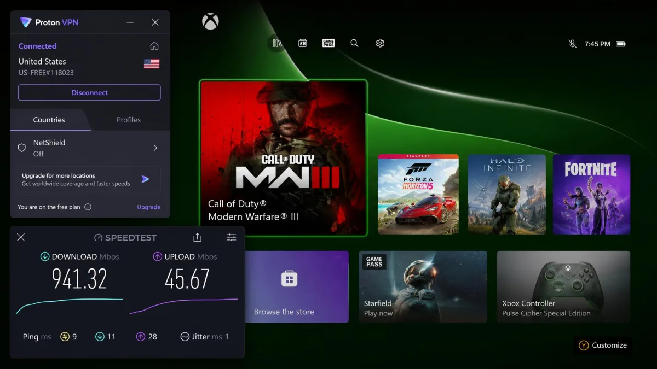Click server name US-FREE#118023
This screenshot has width=657, height=369.
pos(46,73)
